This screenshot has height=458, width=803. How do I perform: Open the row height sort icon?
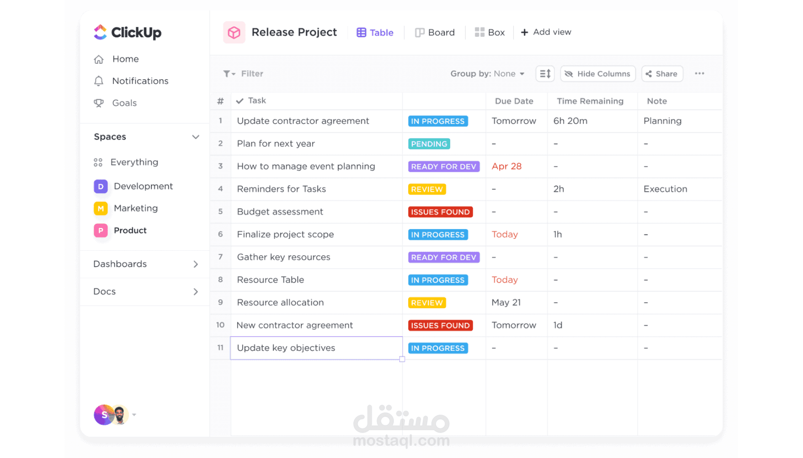(x=545, y=74)
